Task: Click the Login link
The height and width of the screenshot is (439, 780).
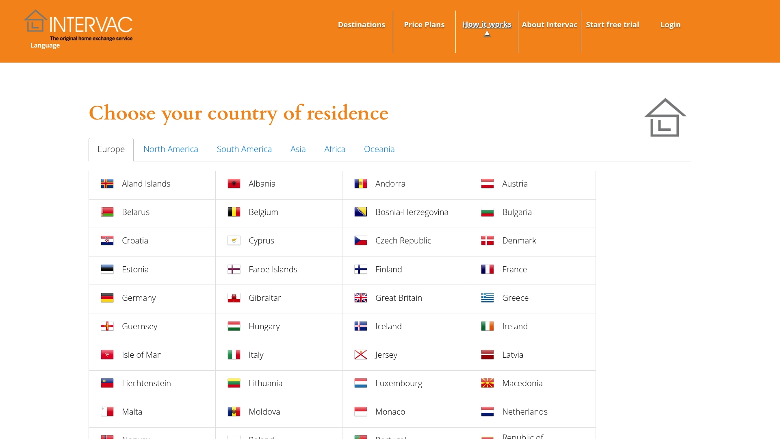Action: point(670,24)
